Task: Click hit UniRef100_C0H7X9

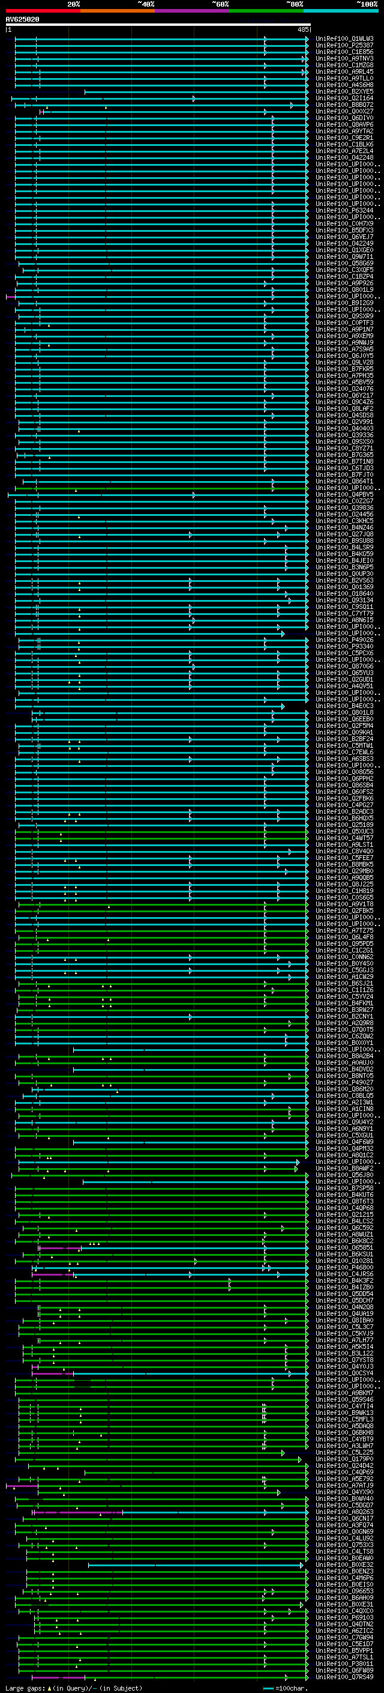Action: (344, 223)
